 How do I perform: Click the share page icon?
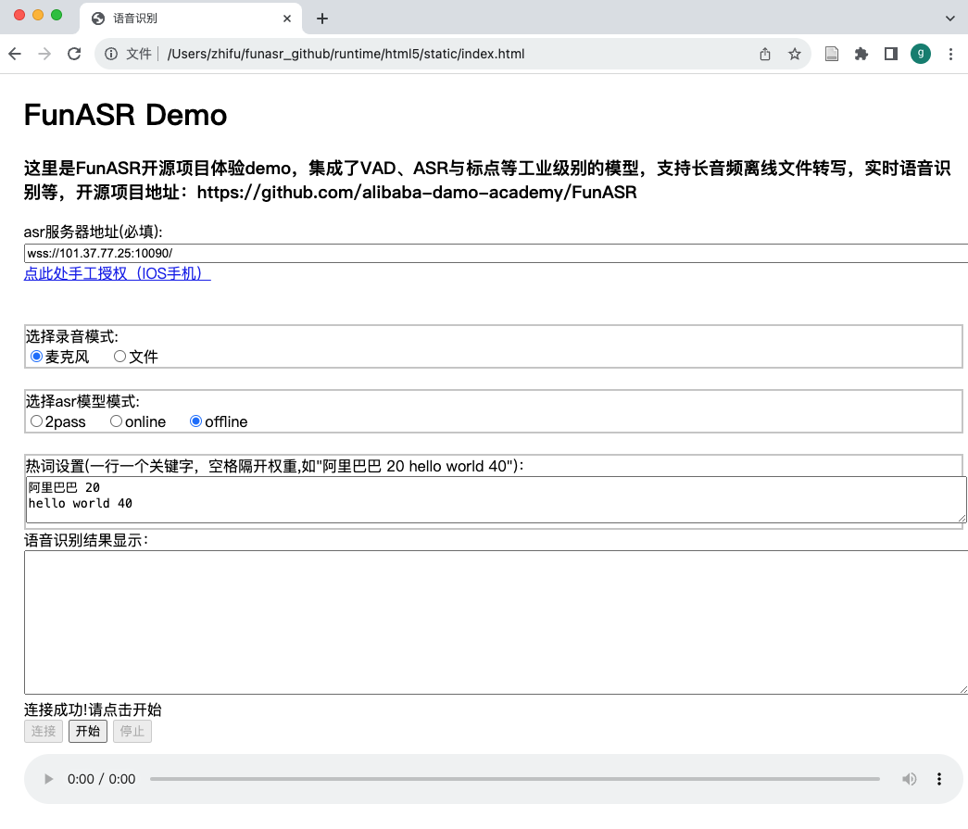point(764,54)
